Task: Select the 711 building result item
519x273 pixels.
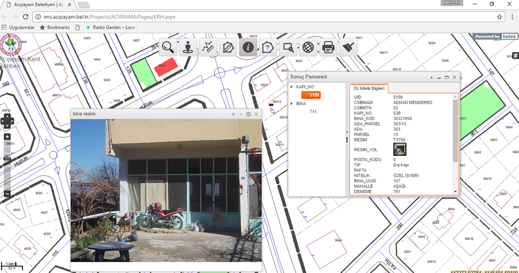Action: pyautogui.click(x=313, y=112)
